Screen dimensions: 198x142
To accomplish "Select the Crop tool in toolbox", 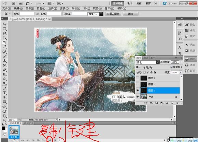I will pos(4,42).
